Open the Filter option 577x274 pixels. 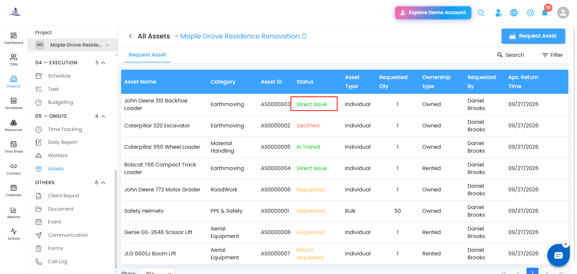[552, 55]
